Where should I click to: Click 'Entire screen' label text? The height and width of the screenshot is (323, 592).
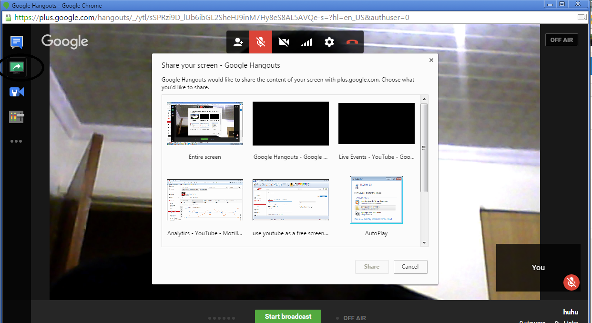point(205,157)
